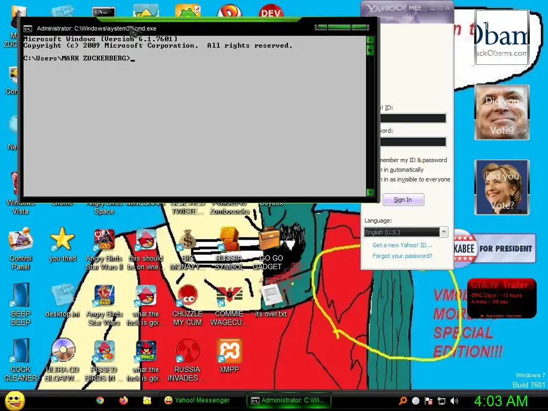This screenshot has width=548, height=411.
Task: Open Angry Birds Space shortcut icon
Action: (x=104, y=208)
